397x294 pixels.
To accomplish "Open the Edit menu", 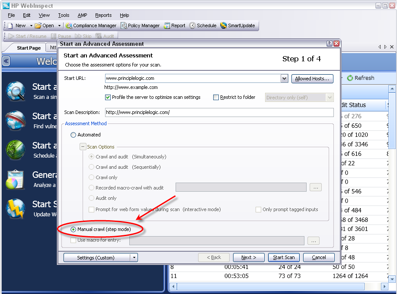I will [x=26, y=15].
